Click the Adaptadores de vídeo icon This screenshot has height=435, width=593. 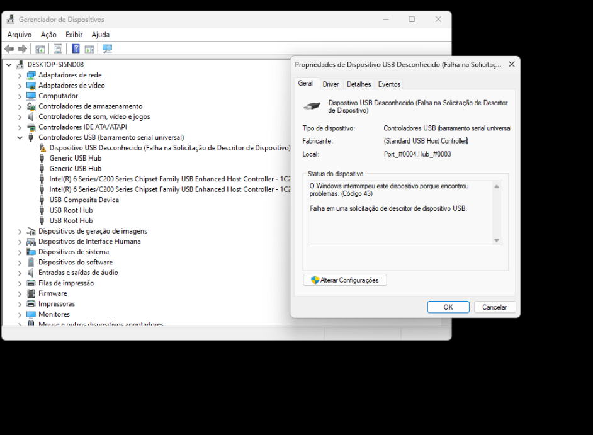coord(31,86)
